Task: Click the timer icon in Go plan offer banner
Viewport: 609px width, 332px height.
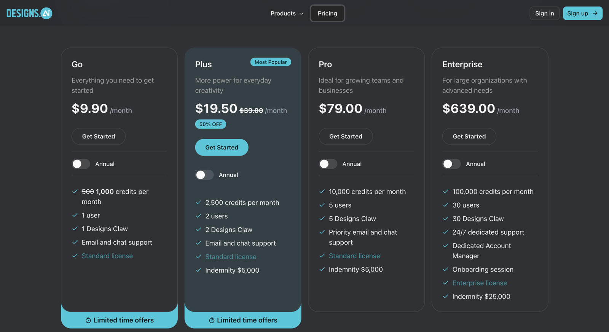Action: (88, 320)
